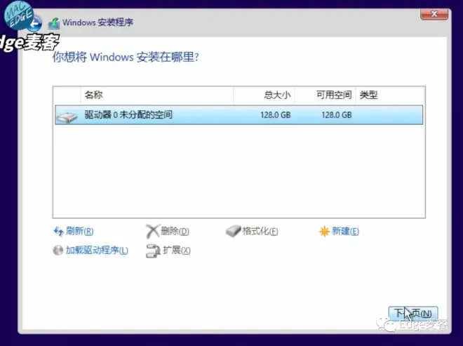Viewport: 463px width, 346px height.
Task: Click the refresh arrows icon
Action: (x=58, y=232)
